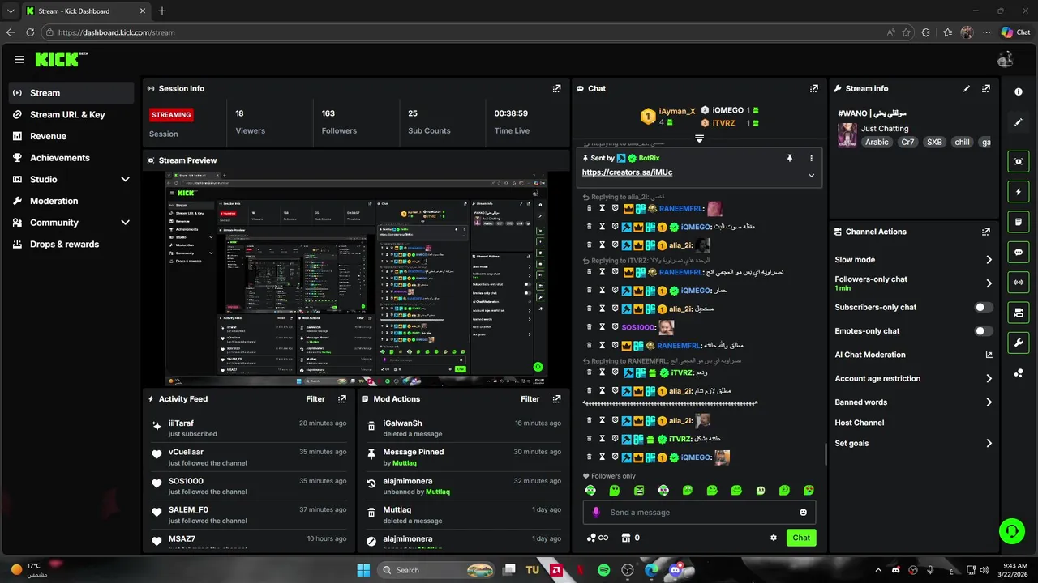The height and width of the screenshot is (583, 1038).
Task: Toggle the wrench widget in right sidebar
Action: pyautogui.click(x=1019, y=343)
